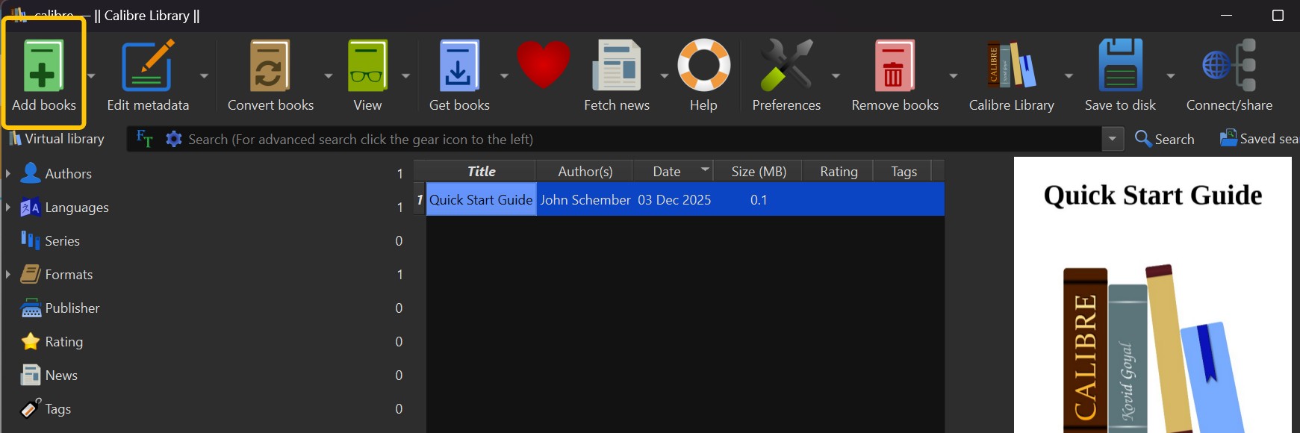Click the Add books icon

tap(43, 66)
